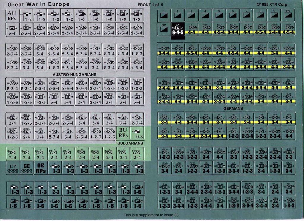The image size is (304, 221).
Task: Click the Great War in Europe title
Action: [x=38, y=4]
